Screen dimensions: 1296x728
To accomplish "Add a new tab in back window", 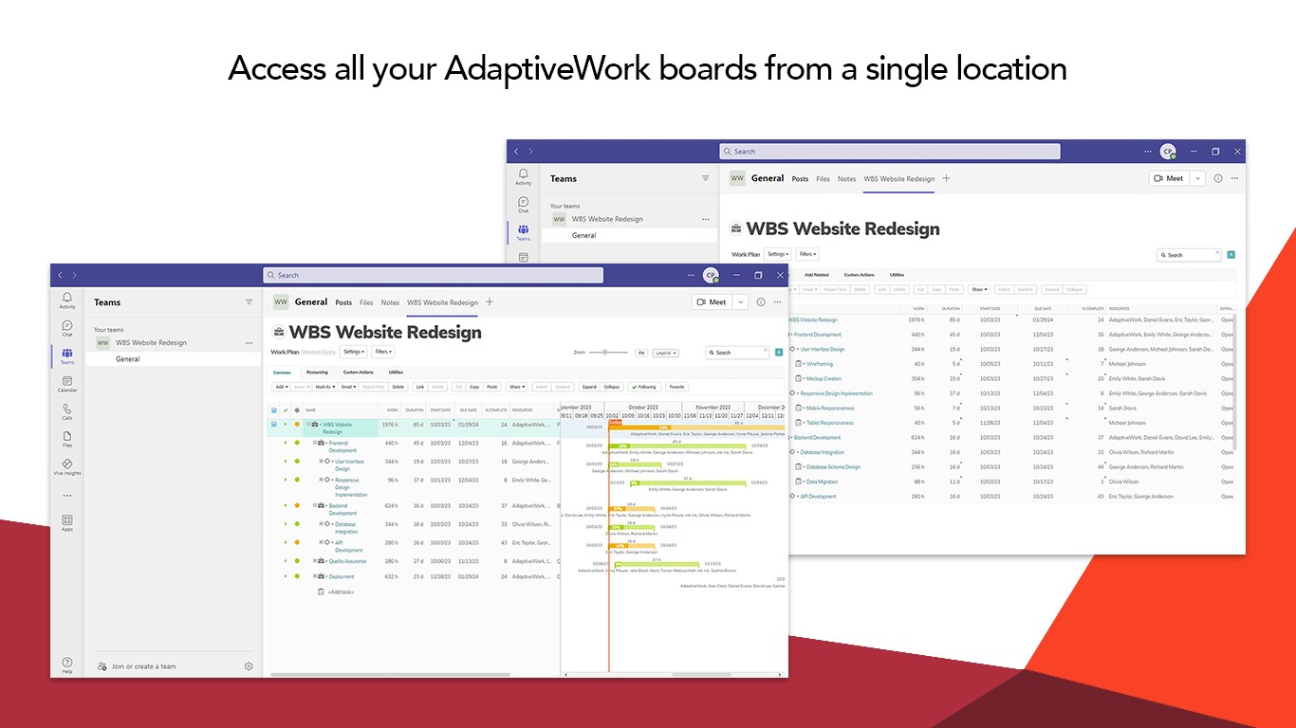I will click(x=946, y=178).
